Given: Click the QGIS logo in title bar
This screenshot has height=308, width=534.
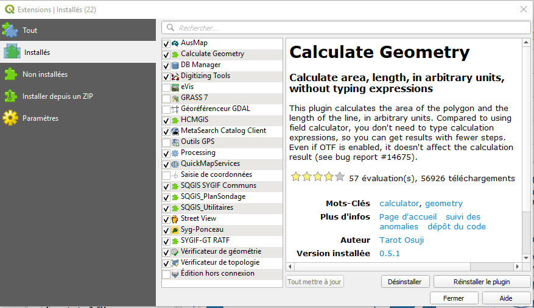Looking at the screenshot, I should click(x=10, y=10).
